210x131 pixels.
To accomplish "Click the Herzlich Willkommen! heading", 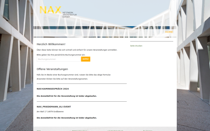I will click(51, 44).
